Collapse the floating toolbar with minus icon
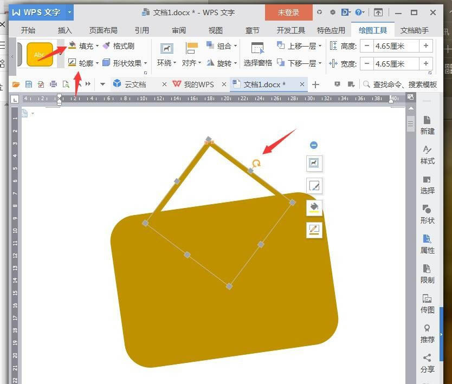This screenshot has width=452, height=384. coord(314,145)
